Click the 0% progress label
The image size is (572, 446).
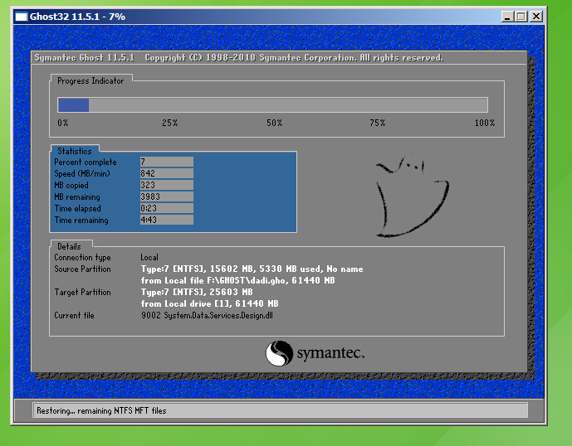pyautogui.click(x=63, y=123)
